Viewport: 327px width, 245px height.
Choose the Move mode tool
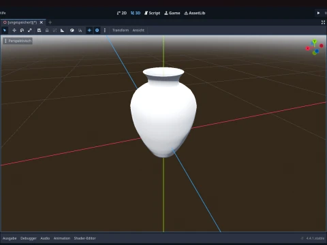point(14,30)
